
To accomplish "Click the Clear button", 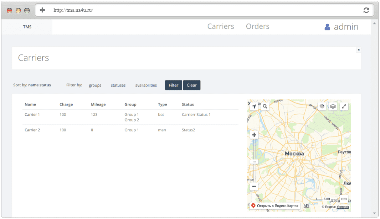I will tap(192, 85).
